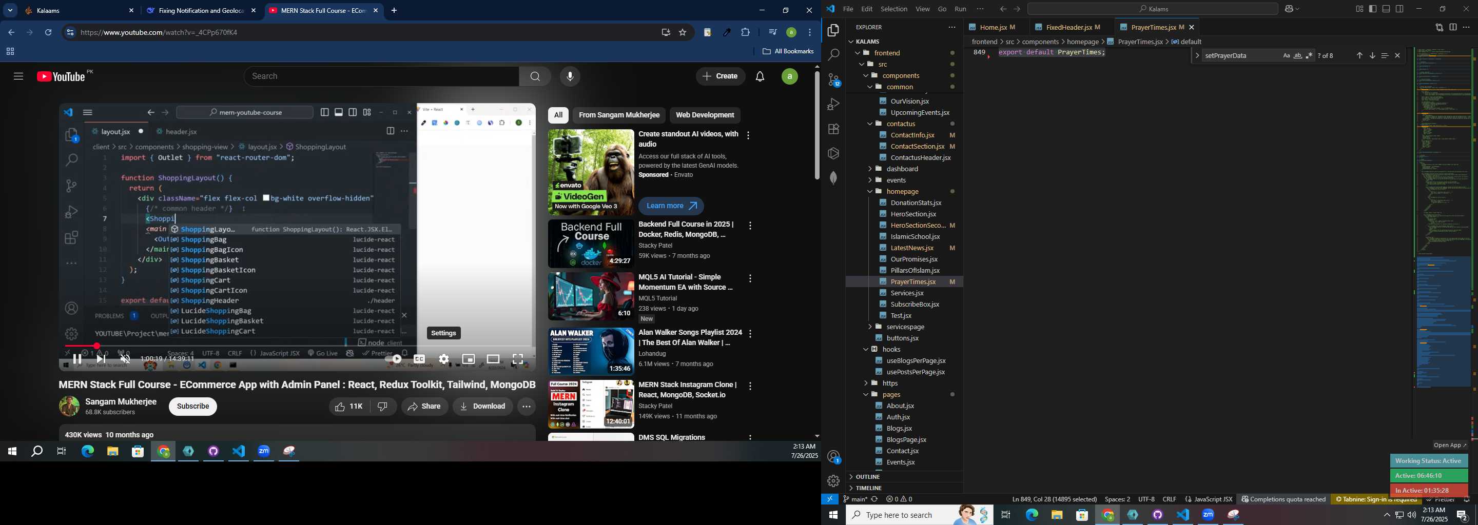Switch to the Home.jsx editor tab
Viewport: 1478px width, 525px height.
[993, 28]
